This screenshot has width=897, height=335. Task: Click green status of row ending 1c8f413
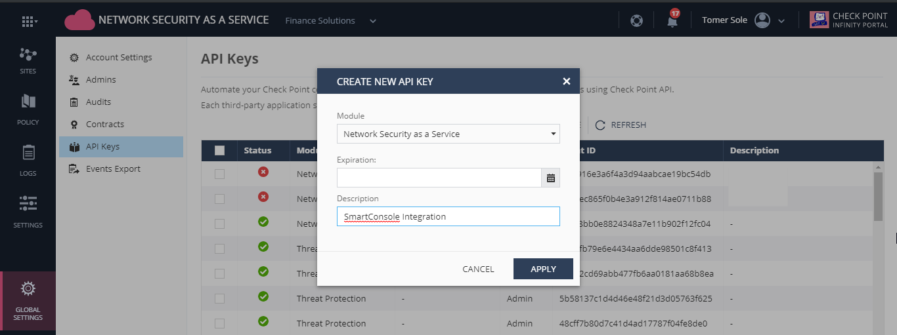click(263, 246)
